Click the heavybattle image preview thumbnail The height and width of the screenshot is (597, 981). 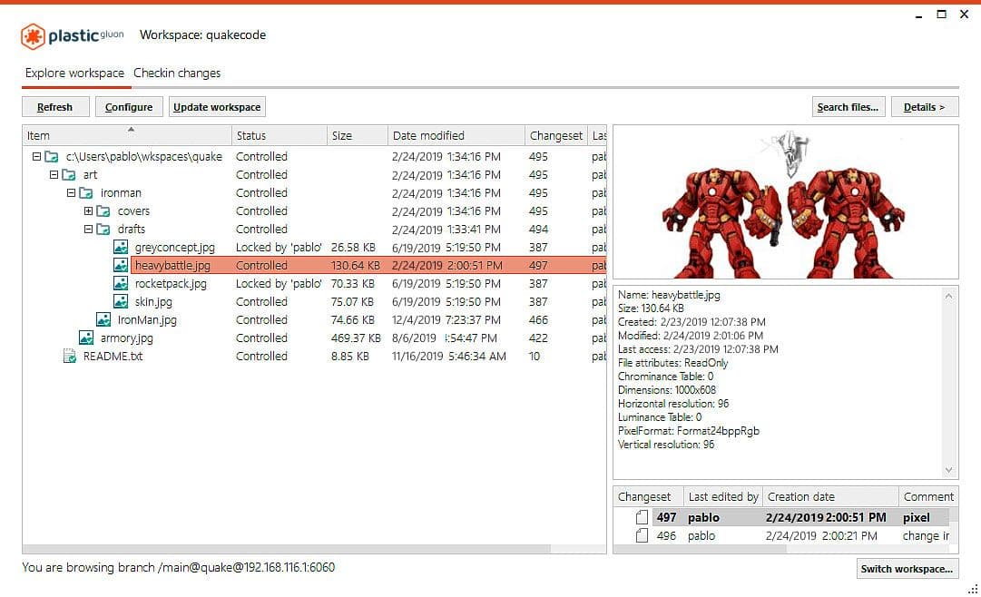(x=786, y=200)
